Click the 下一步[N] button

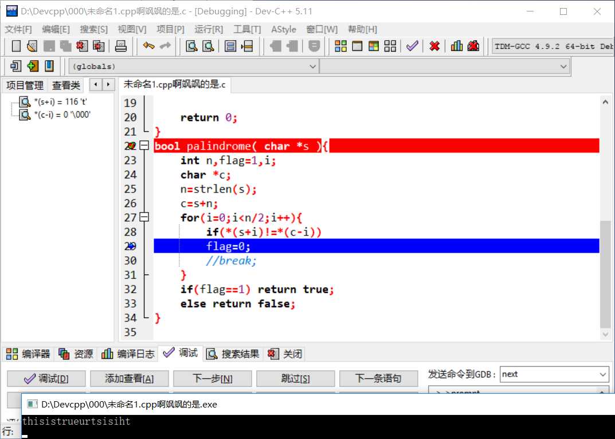point(213,379)
